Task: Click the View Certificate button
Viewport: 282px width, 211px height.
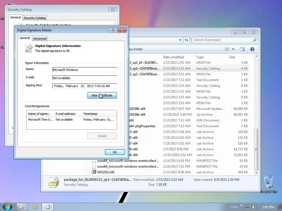Action: coord(102,95)
